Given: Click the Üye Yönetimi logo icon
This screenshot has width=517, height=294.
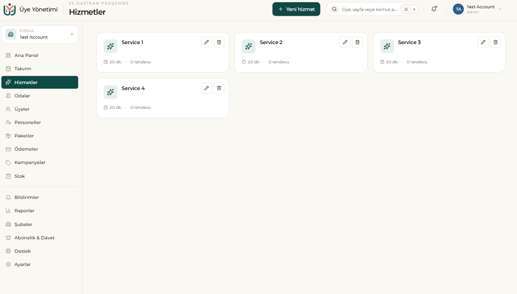Looking at the screenshot, I should (x=10, y=10).
